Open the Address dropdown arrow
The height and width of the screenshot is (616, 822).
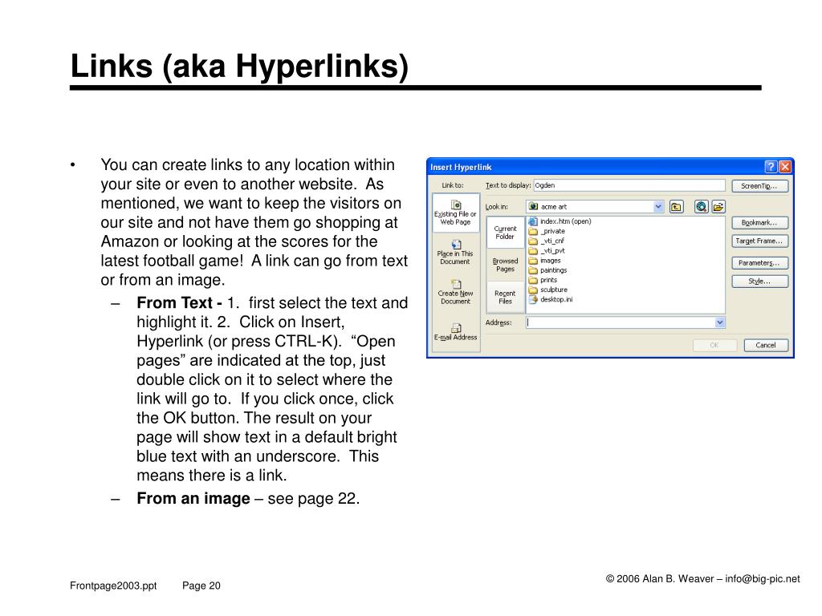720,322
